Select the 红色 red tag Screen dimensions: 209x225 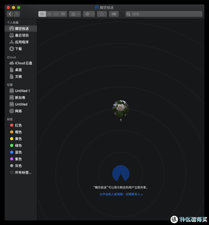(x=21, y=125)
